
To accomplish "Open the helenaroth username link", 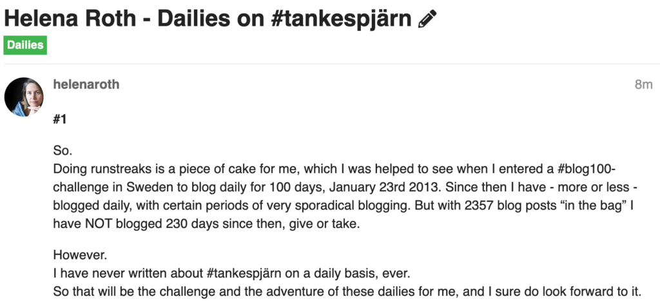I will (86, 84).
